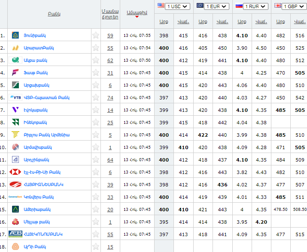Viewport: 307px width, 252px height.
Task: Toggle the favorite star for row 1 Unibank
Action: click(96, 36)
